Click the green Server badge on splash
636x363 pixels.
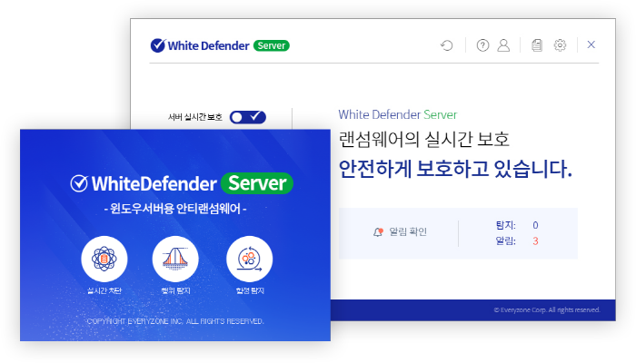[x=257, y=183]
